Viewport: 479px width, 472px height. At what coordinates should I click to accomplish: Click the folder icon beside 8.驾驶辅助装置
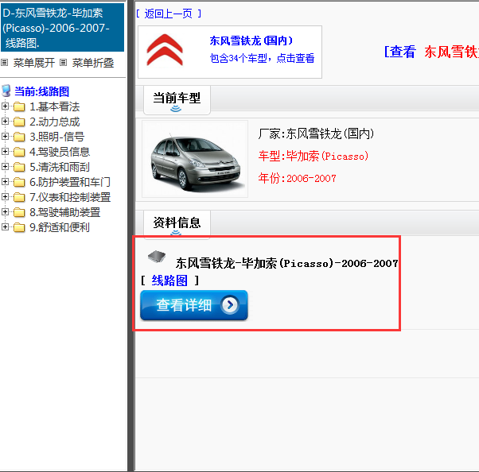click(19, 212)
